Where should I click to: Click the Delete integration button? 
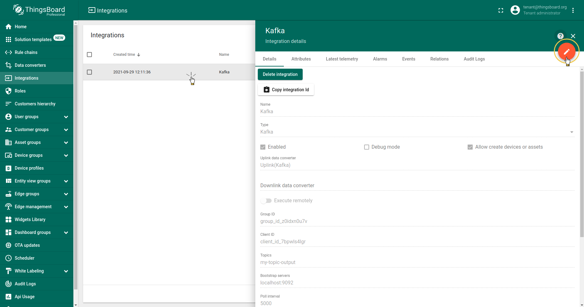(280, 74)
